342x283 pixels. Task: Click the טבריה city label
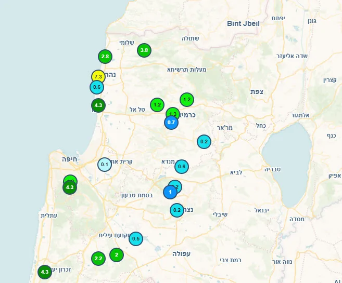click(272, 169)
